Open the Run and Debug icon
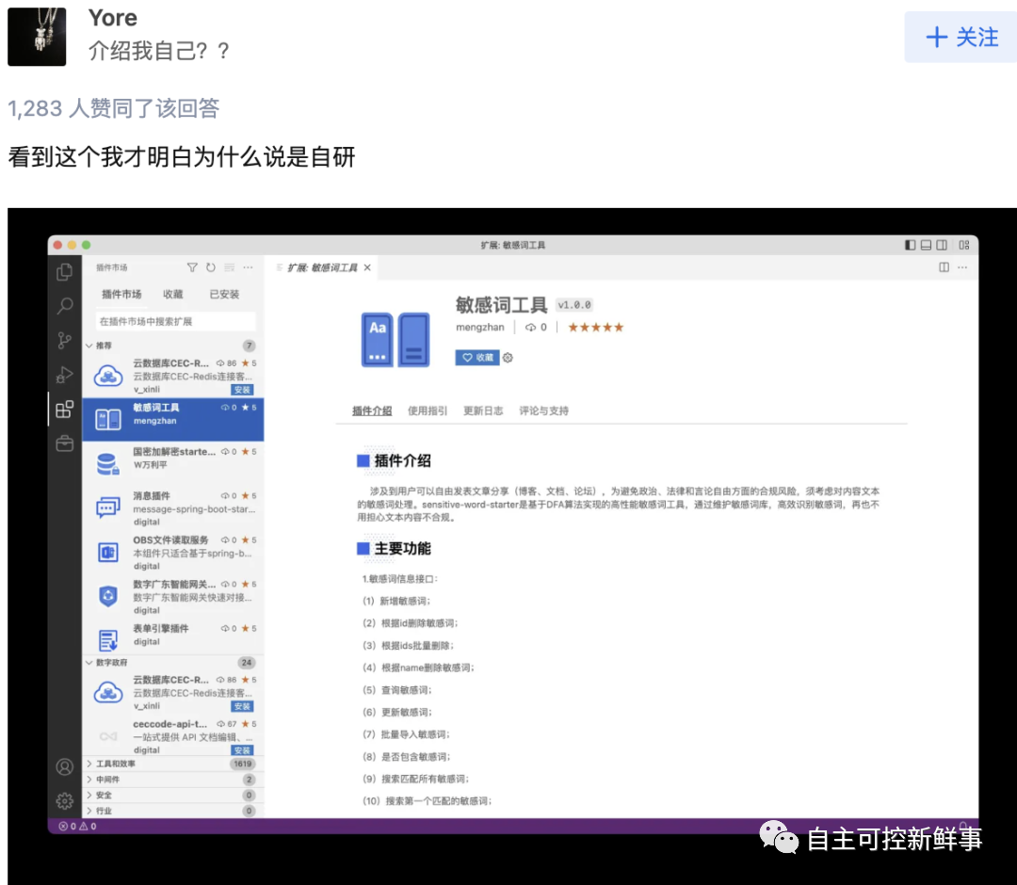This screenshot has width=1017, height=885. point(65,375)
